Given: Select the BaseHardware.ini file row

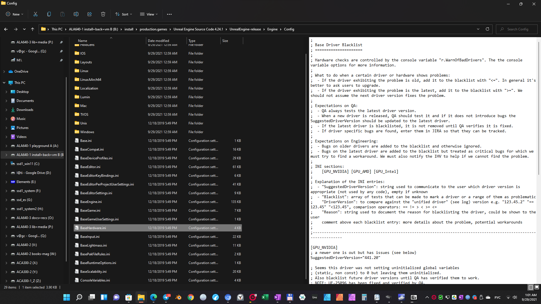Looking at the screenshot, I should click(158, 228).
